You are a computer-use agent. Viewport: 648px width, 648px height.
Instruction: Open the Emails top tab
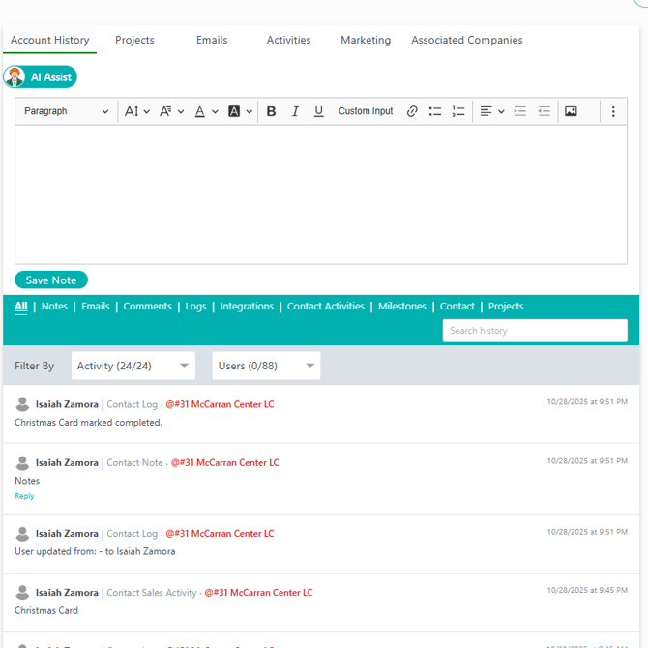click(x=212, y=40)
